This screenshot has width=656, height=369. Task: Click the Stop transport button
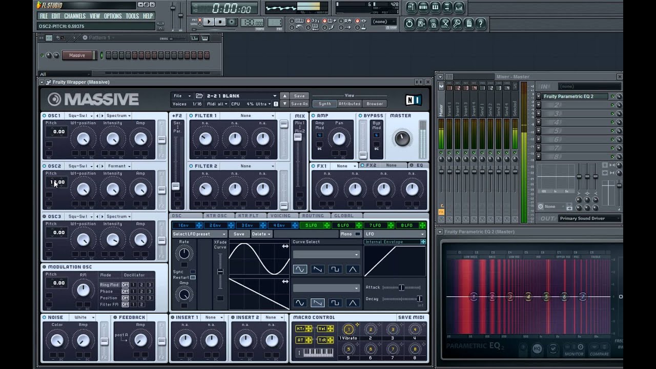coord(220,22)
